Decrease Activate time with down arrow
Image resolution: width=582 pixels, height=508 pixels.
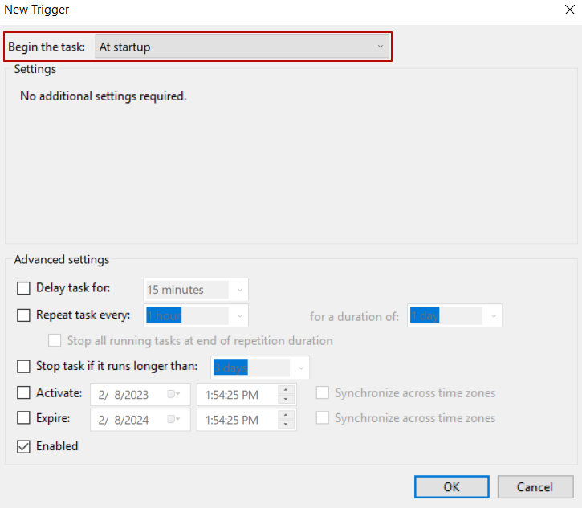coord(287,399)
